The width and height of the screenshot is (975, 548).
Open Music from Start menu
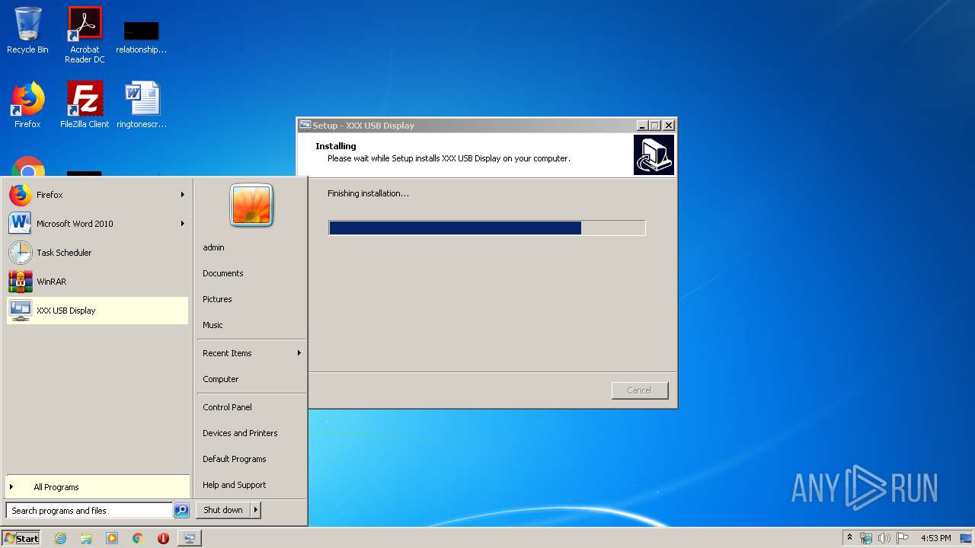click(x=251, y=325)
